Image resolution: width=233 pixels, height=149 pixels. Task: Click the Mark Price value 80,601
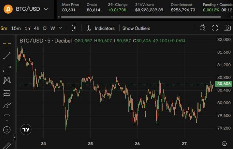coord(69,10)
